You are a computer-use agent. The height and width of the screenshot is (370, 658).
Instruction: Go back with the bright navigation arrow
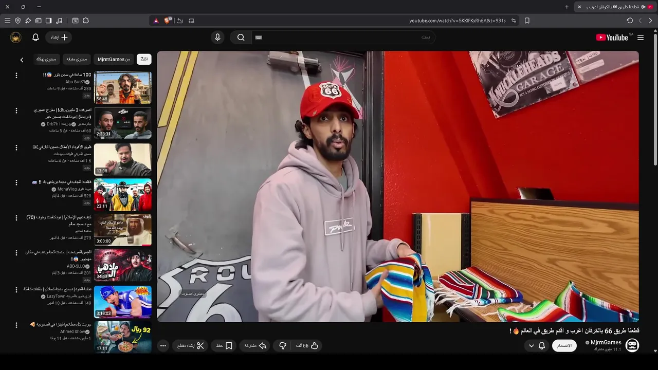651,21
